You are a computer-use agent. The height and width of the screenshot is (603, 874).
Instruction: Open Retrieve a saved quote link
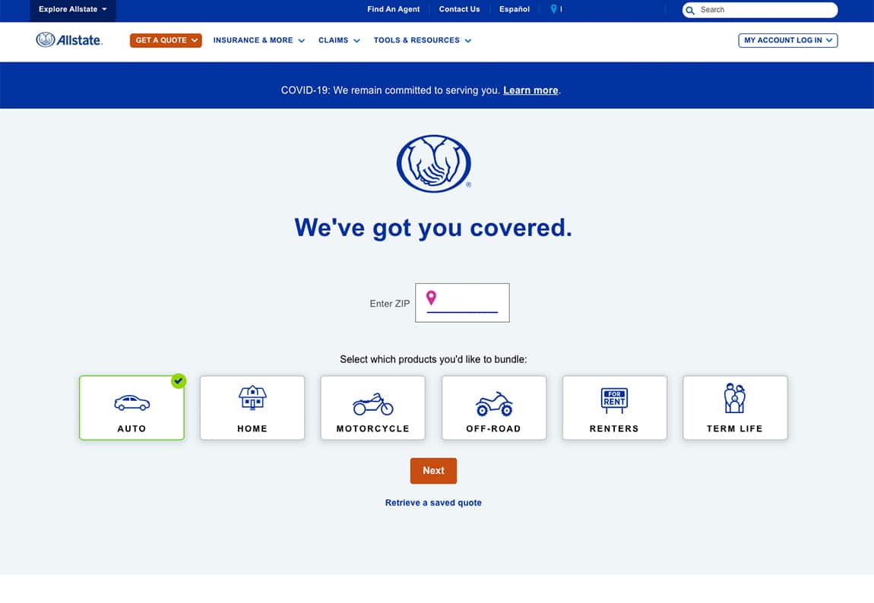pos(433,502)
